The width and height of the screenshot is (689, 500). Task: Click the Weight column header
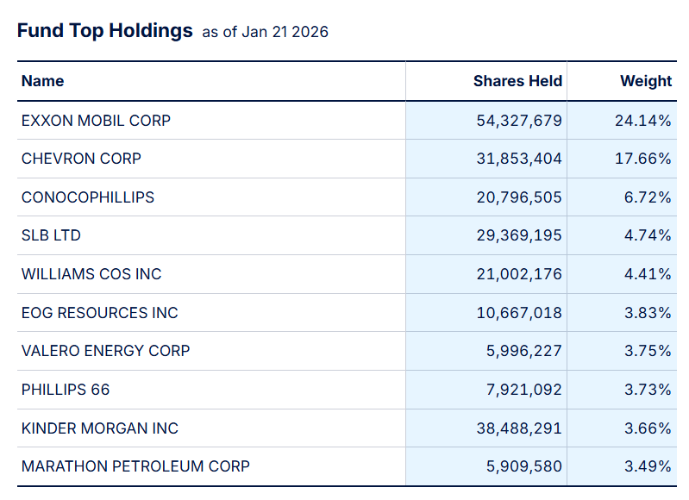pos(645,81)
